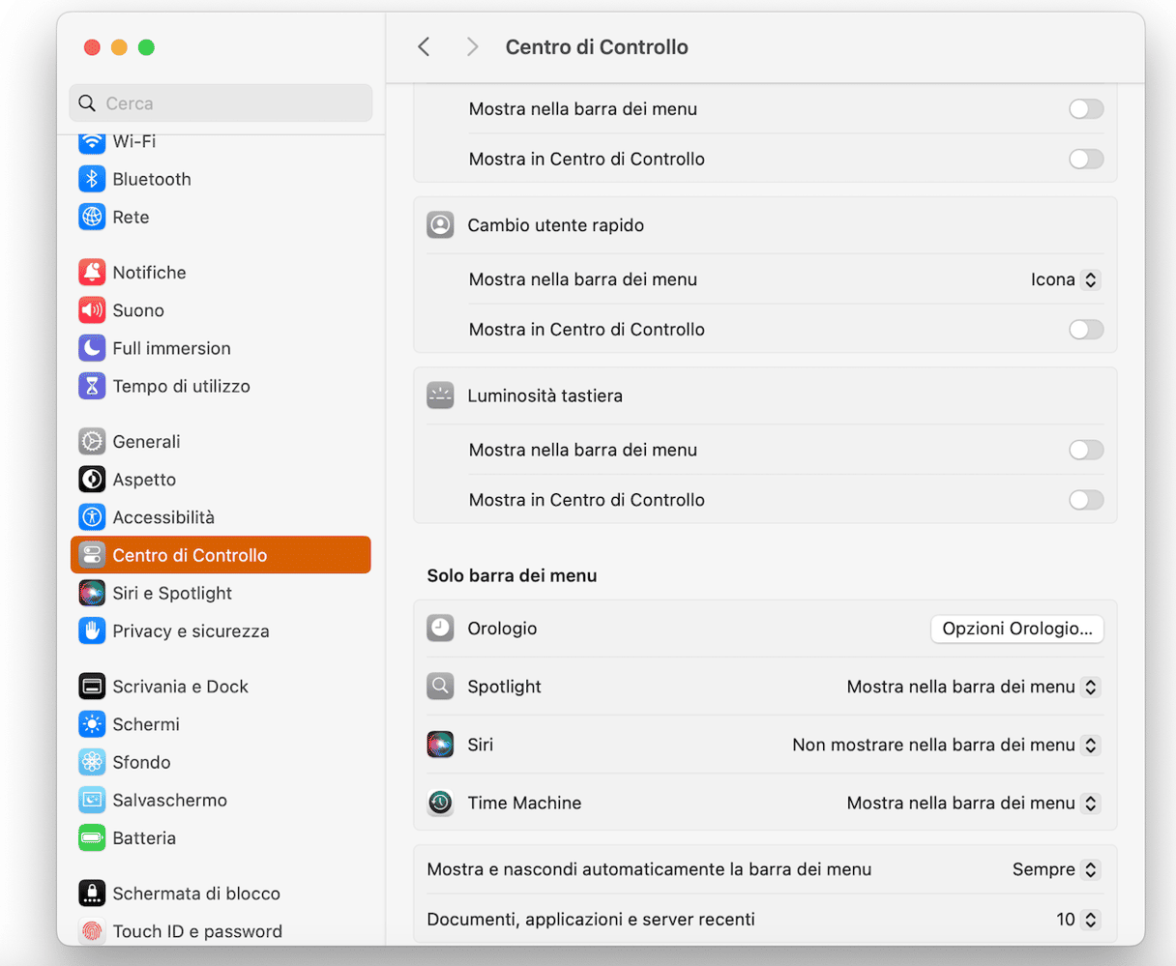Image resolution: width=1176 pixels, height=966 pixels.
Task: Click the Suono speaker icon
Action: click(x=92, y=310)
